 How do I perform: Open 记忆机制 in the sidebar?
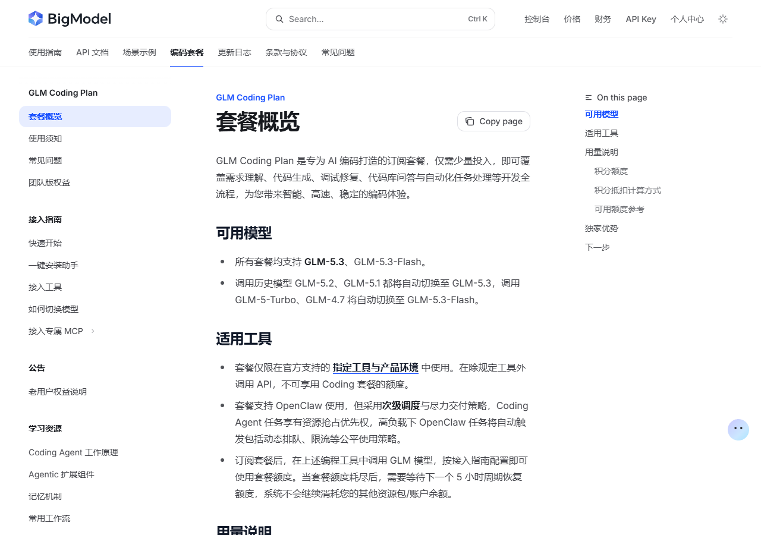(95, 496)
